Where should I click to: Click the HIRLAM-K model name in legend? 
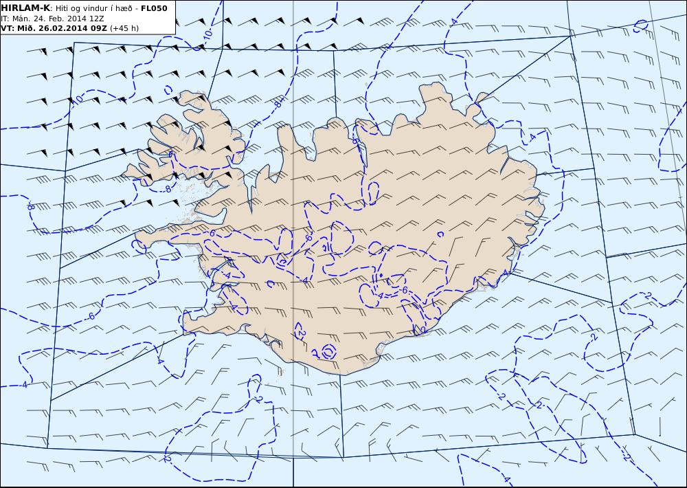(26, 8)
